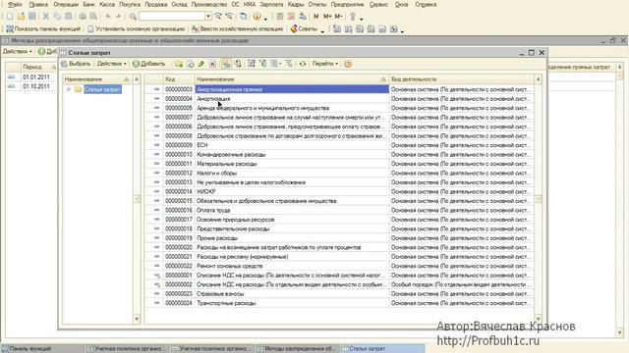This screenshot has height=353, width=629.
Task: Click the calculator icon in main toolbar
Action: click(x=279, y=17)
